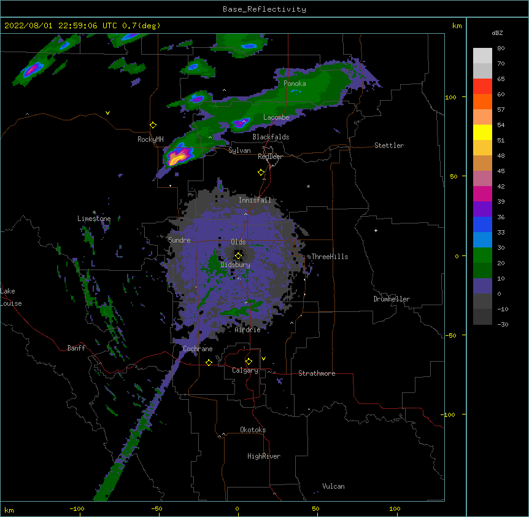
Task: Pick the yellow 51-54 dBZ legend swatch
Action: 482,132
